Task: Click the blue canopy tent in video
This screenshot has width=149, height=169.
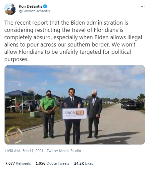Action: coord(19,93)
